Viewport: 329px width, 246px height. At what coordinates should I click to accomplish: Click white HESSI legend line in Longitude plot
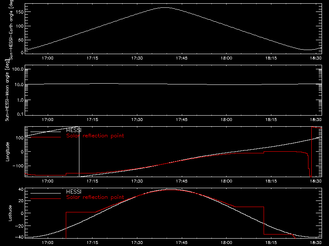[x=46, y=132]
